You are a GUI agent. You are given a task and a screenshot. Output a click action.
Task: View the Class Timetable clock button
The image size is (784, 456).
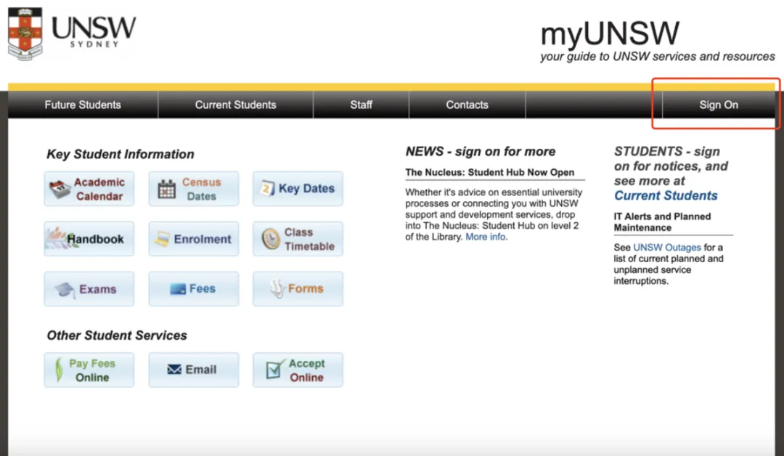pyautogui.click(x=298, y=239)
